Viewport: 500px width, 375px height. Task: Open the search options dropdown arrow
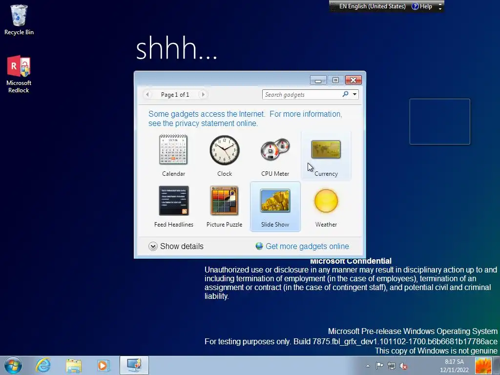(354, 94)
